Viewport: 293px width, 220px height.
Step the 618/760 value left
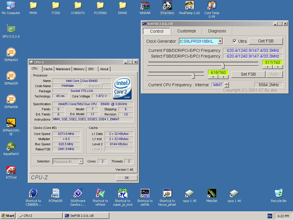pyautogui.click(x=213, y=77)
